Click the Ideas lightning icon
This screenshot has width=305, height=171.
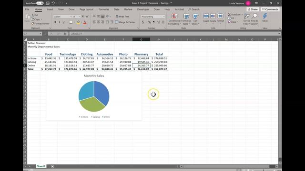(265, 16)
